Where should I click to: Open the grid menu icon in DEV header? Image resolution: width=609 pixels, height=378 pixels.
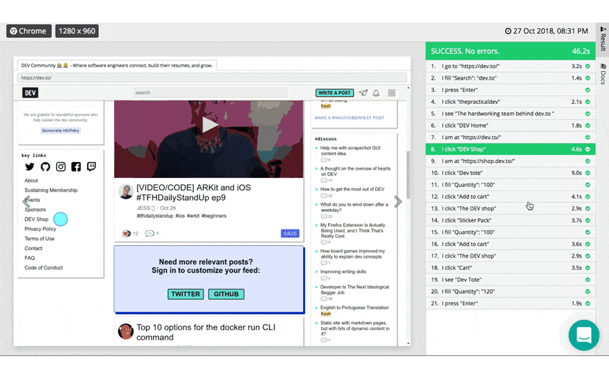pyautogui.click(x=392, y=93)
